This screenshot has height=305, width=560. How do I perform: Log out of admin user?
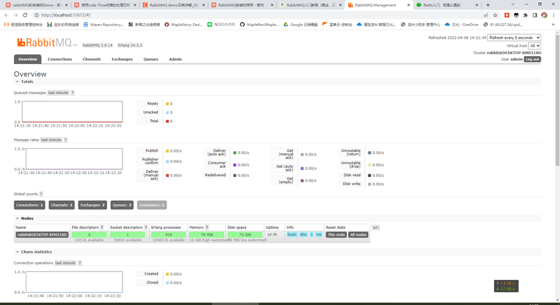tap(532, 59)
